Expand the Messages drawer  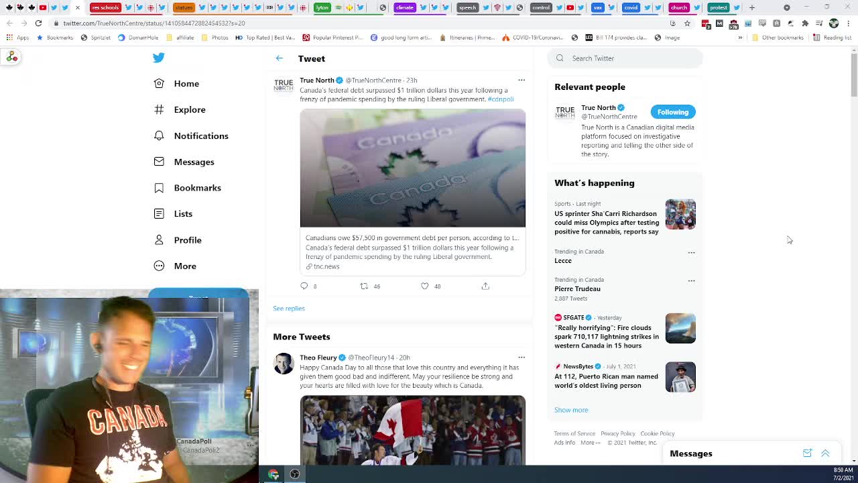click(x=825, y=453)
